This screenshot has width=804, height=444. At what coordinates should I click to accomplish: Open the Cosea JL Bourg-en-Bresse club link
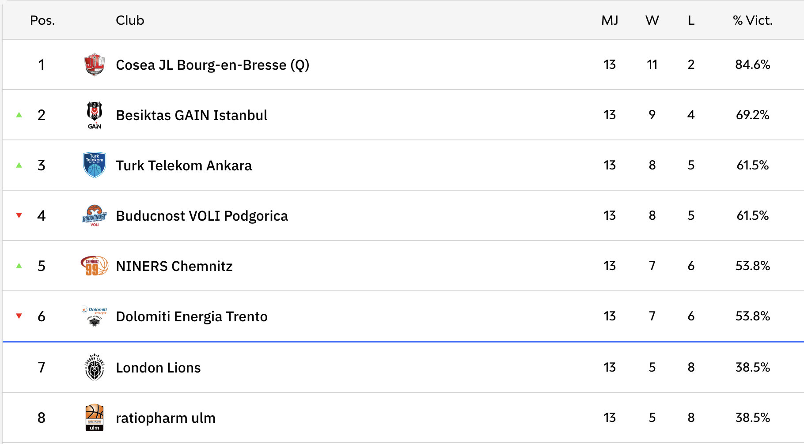coord(212,65)
